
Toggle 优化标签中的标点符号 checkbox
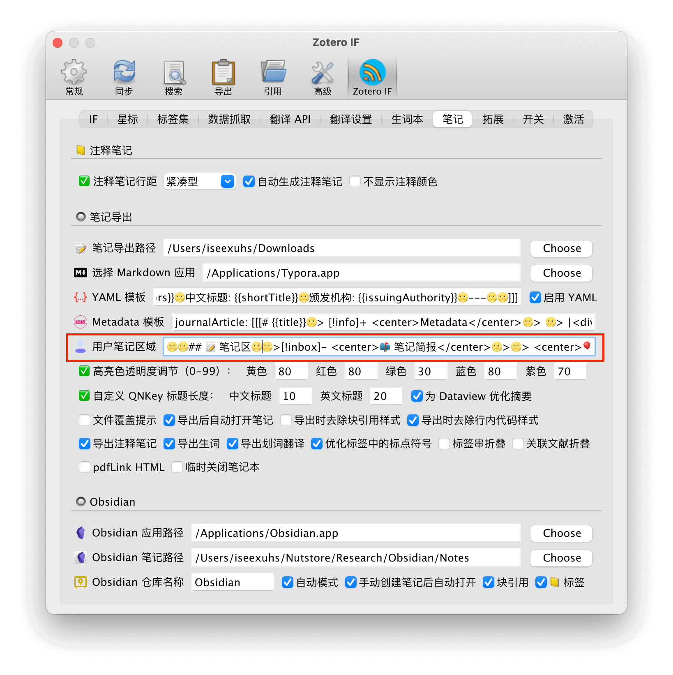point(316,444)
